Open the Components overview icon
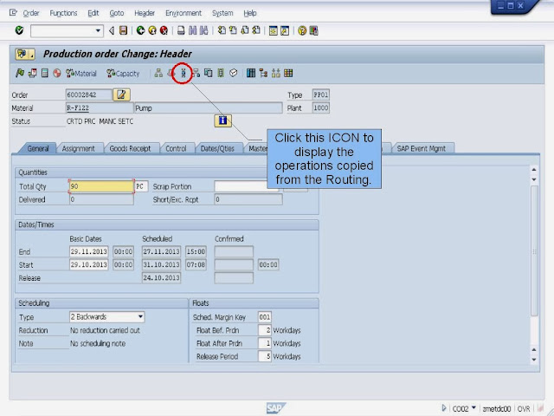 pos(196,73)
